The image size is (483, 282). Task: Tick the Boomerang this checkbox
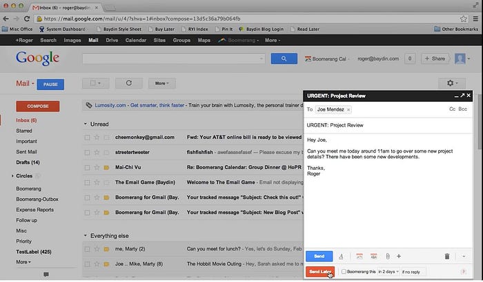point(344,272)
